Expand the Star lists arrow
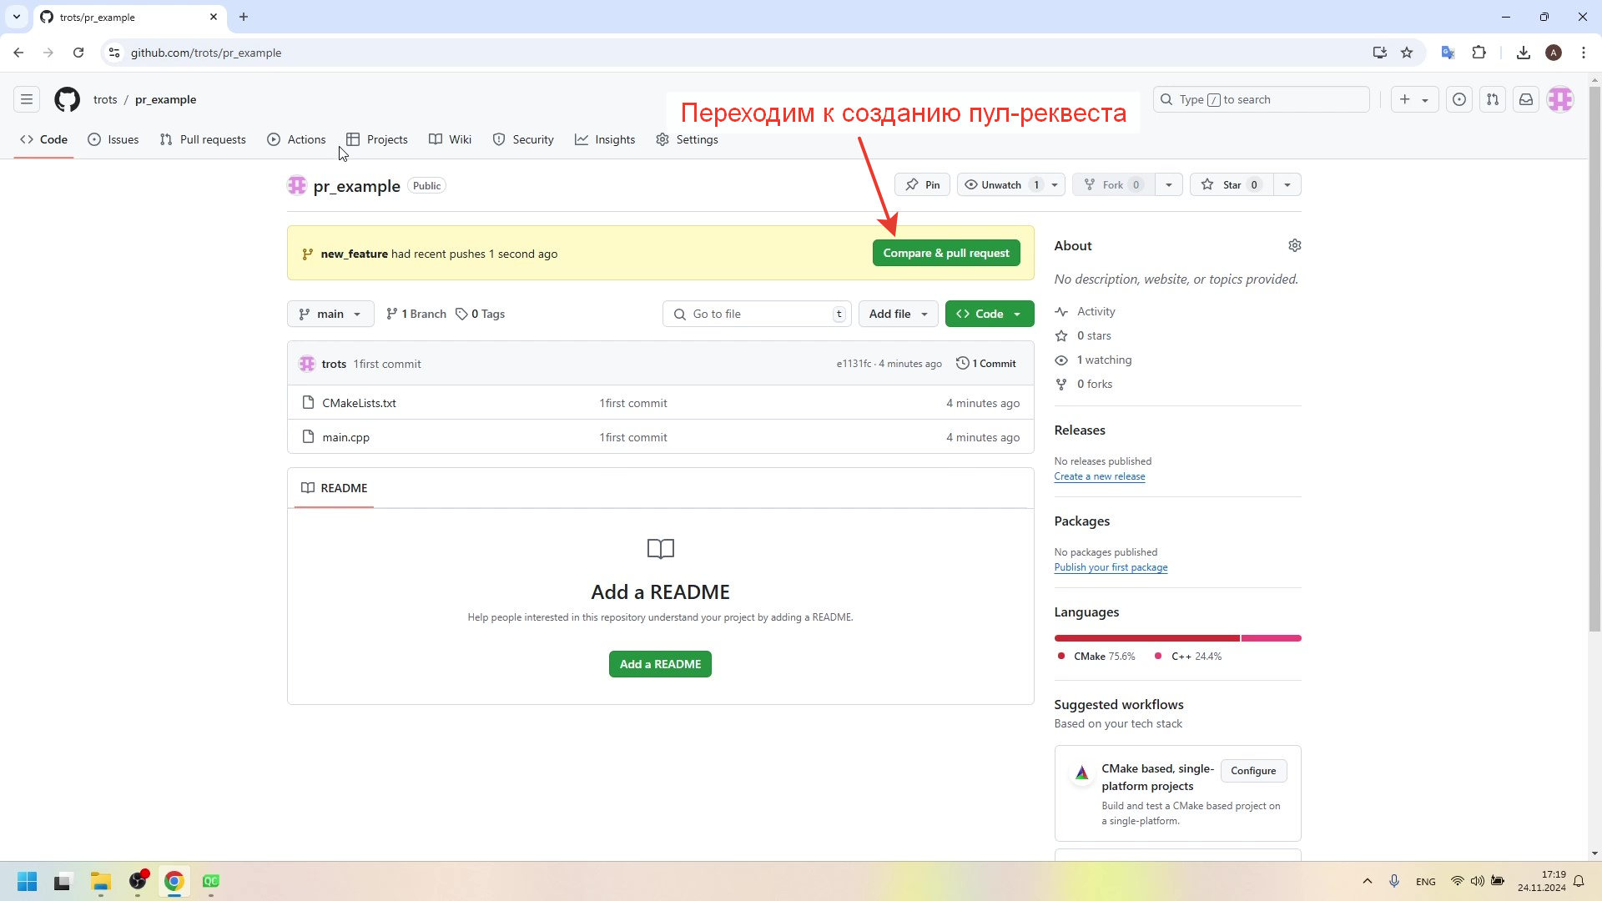The image size is (1602, 901). (1287, 184)
